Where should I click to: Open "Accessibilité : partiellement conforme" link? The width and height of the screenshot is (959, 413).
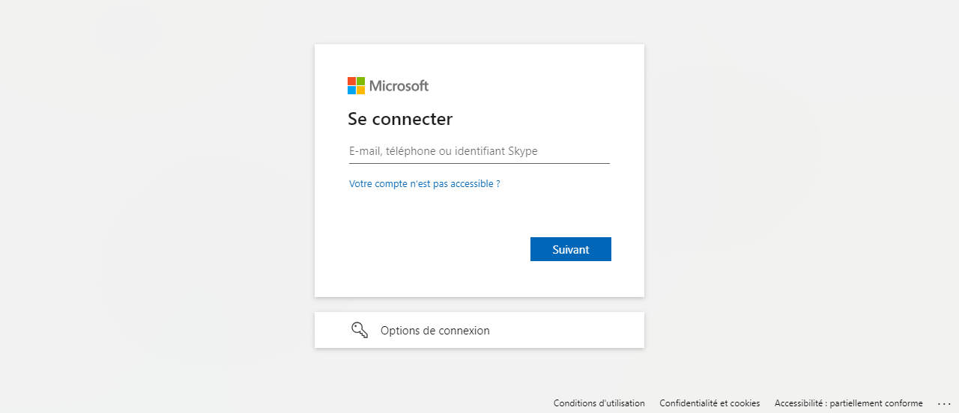coord(848,403)
